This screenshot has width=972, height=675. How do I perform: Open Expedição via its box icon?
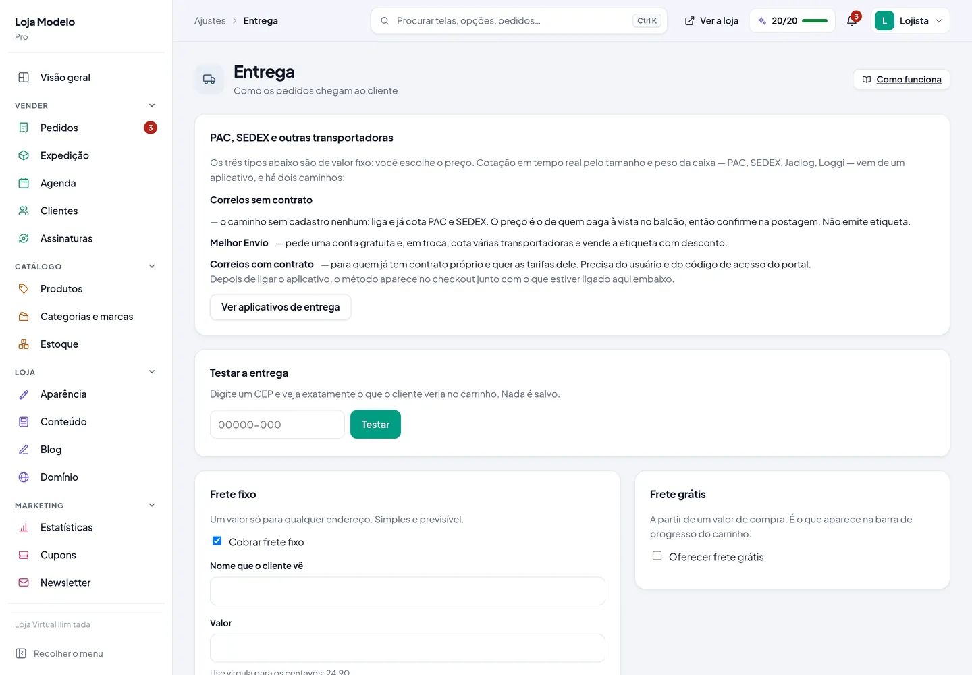[x=24, y=155]
